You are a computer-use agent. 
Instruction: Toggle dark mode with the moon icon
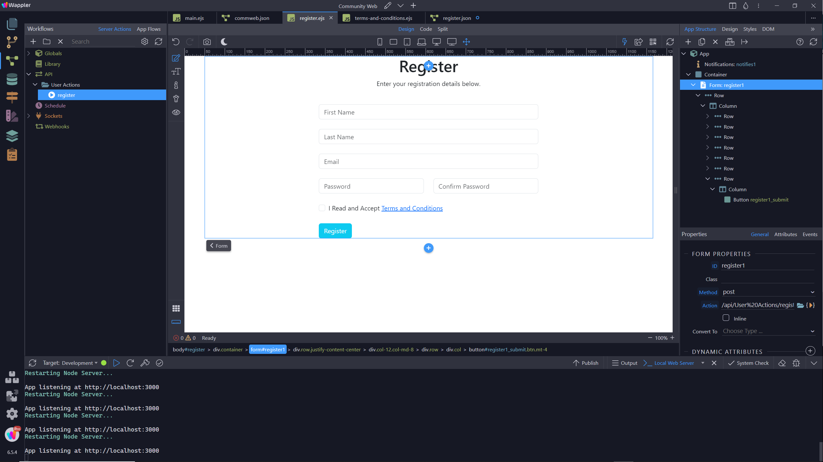point(224,42)
